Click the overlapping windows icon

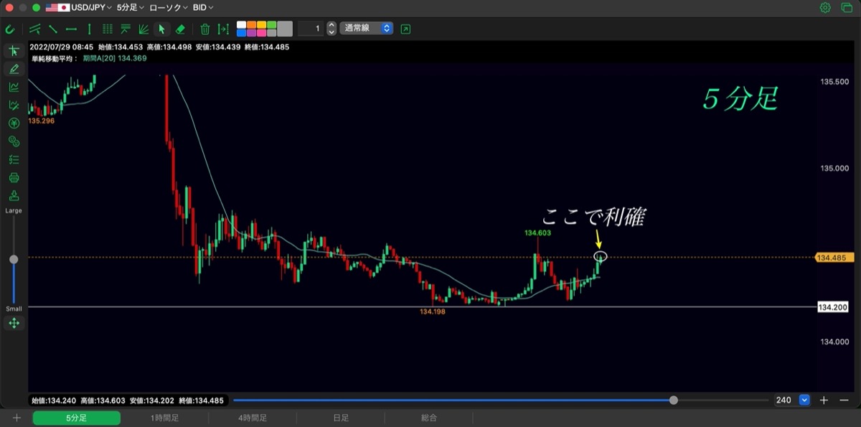[x=845, y=8]
